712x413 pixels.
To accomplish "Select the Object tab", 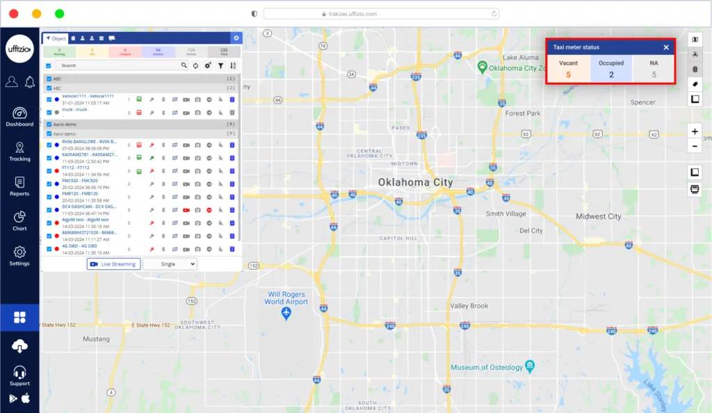I will (x=56, y=38).
